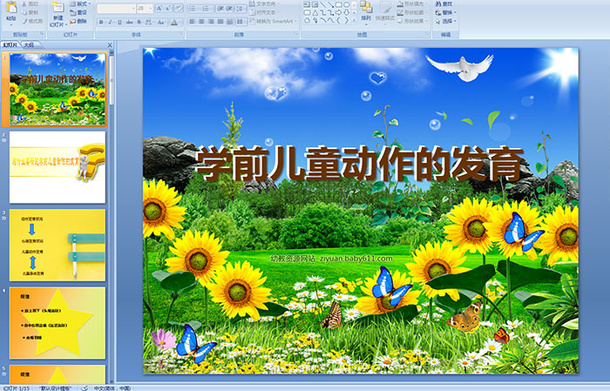Screen dimensions: 610x391
Task: Select the Oval shape
Action: 347,4
